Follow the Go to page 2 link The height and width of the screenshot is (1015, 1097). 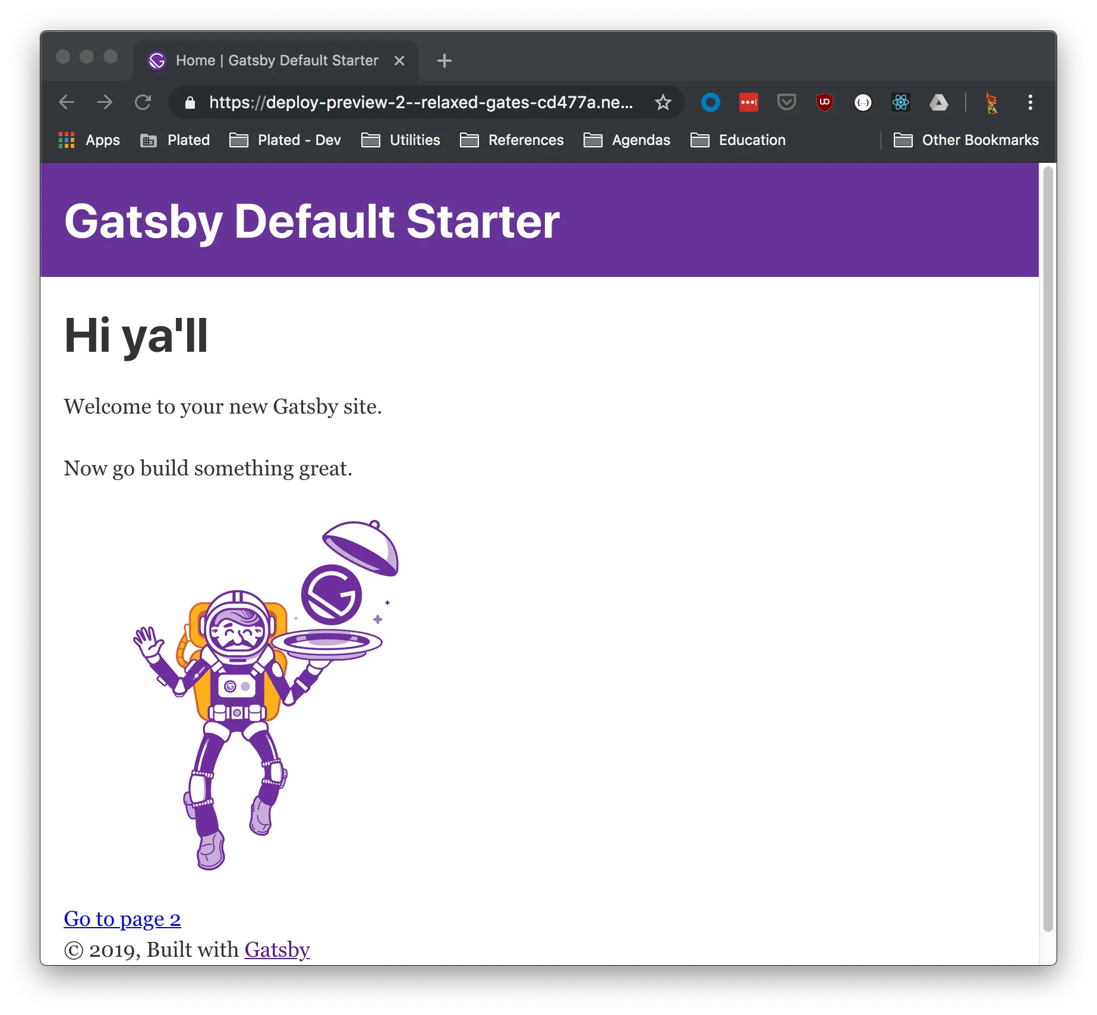pyautogui.click(x=122, y=919)
